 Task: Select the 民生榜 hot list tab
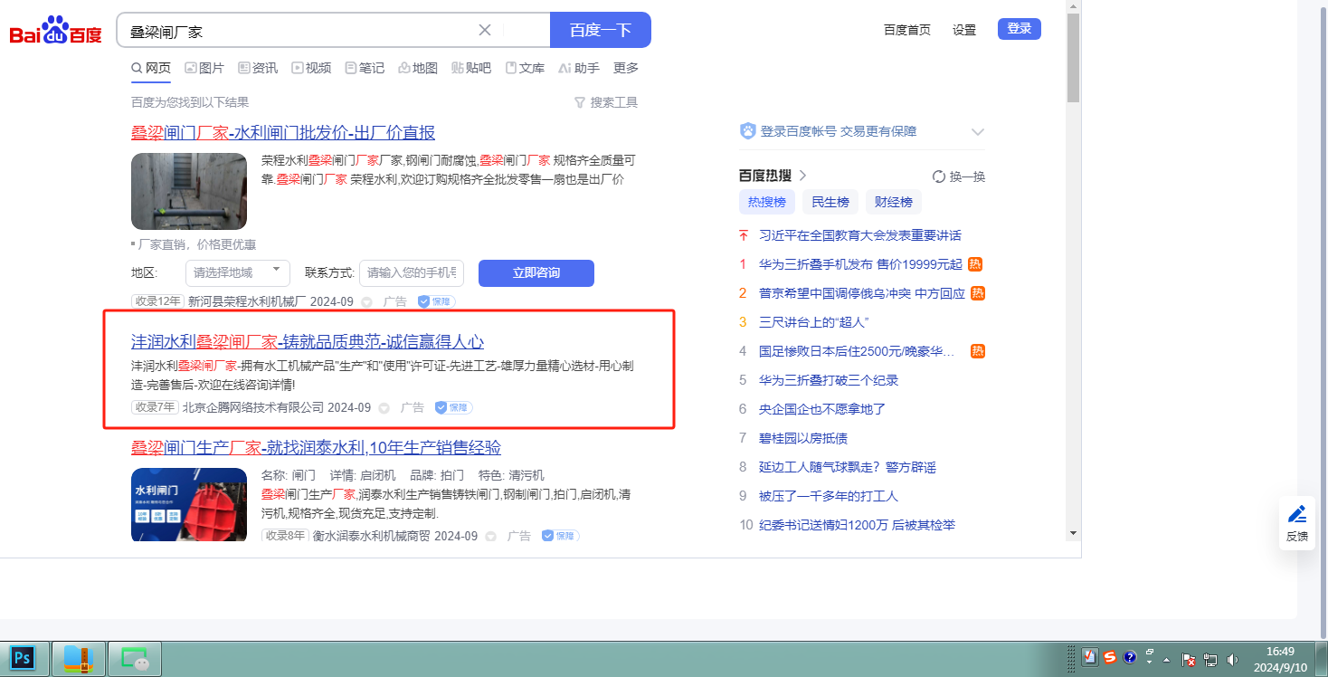[x=830, y=202]
